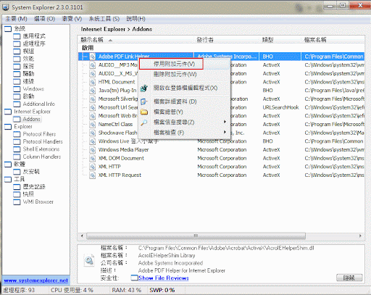Click the XML DOM Document row icon
The height and width of the screenshot is (295, 371).
tap(93, 158)
